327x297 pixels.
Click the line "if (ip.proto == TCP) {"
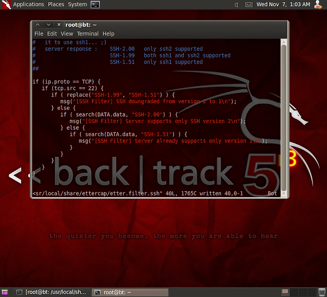coord(66,82)
